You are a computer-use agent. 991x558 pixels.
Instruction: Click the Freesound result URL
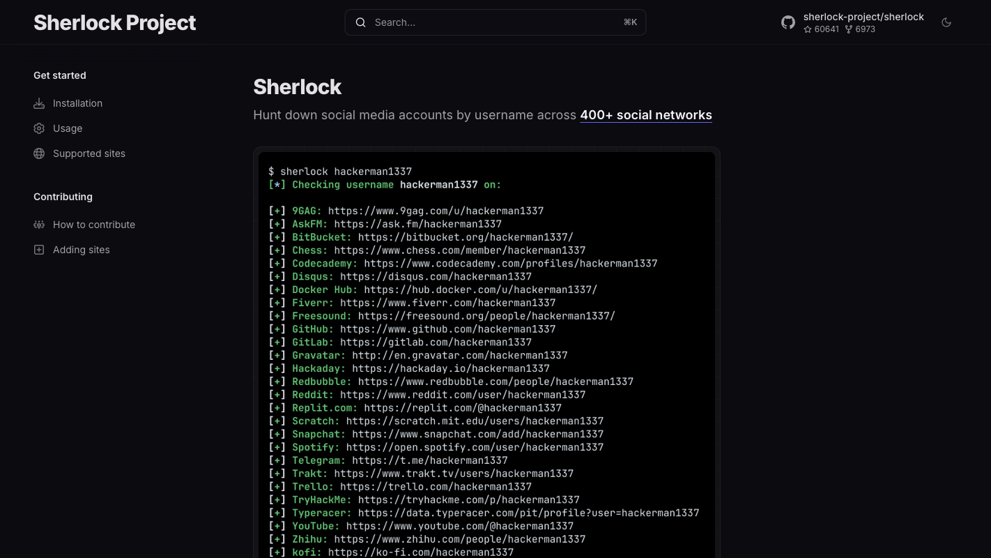point(486,316)
